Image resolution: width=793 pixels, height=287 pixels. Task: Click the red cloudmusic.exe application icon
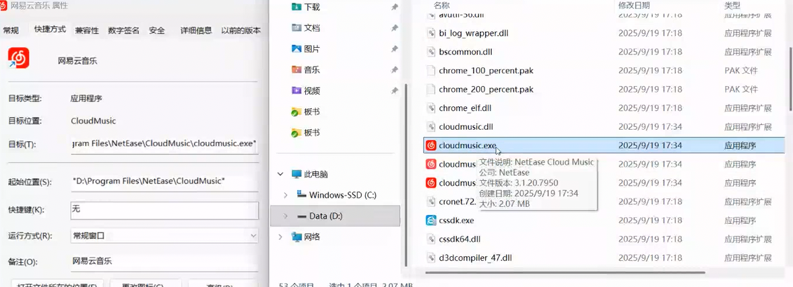click(x=431, y=145)
